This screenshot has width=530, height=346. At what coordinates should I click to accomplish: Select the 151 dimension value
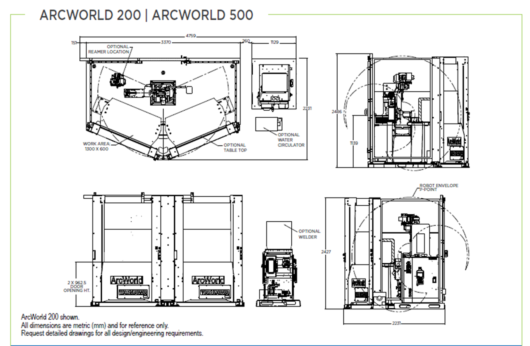(x=74, y=42)
